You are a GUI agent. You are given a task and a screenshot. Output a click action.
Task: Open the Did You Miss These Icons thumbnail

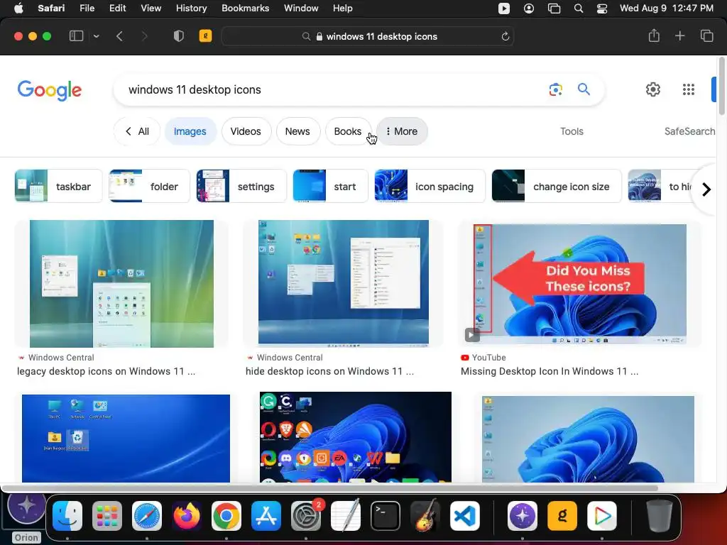coord(579,284)
